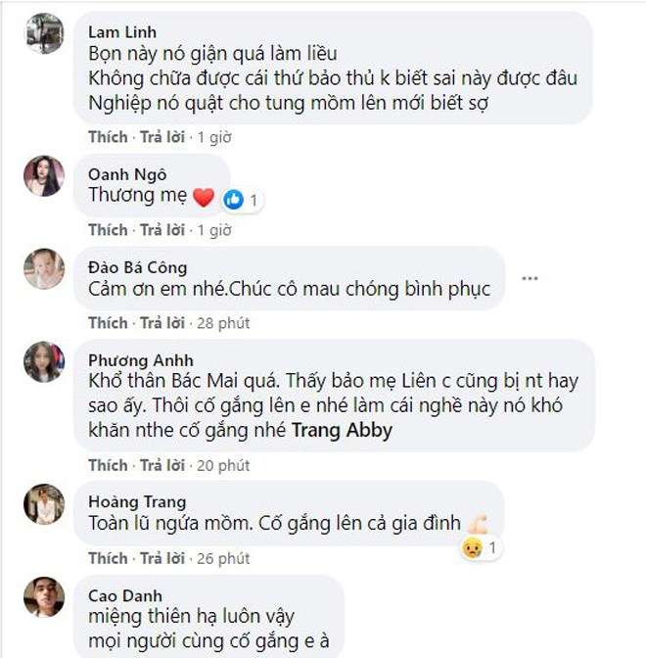
Task: Click the like reaction on Oanh Ngô's comment
Action: [234, 200]
